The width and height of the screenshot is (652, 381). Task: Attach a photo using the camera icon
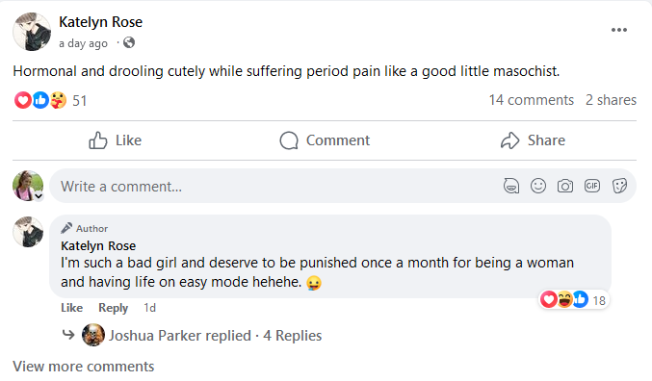tap(565, 186)
